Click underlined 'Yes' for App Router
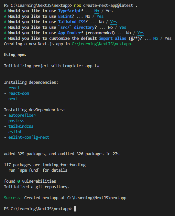The height and width of the screenshot is (216, 175). (x=141, y=33)
